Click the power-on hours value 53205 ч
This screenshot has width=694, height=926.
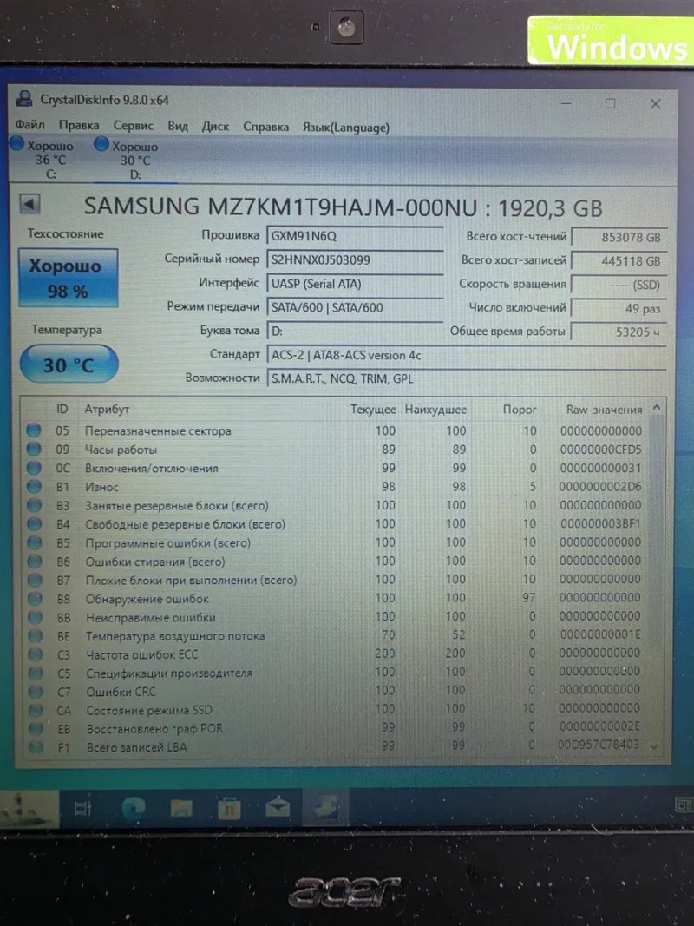(619, 332)
